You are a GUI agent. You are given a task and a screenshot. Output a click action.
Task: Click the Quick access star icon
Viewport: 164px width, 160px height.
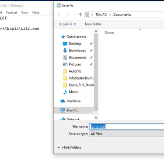63,37
